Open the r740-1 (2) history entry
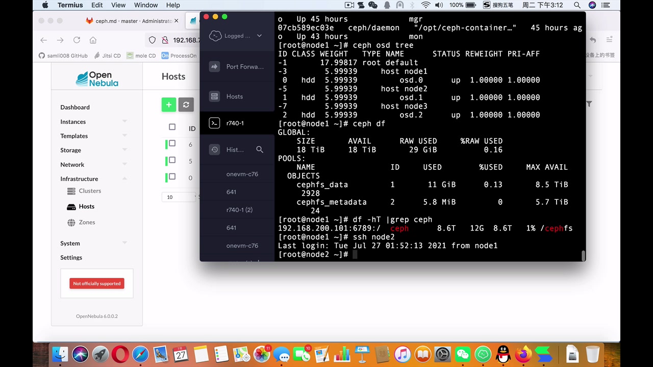The height and width of the screenshot is (367, 653). tap(239, 210)
